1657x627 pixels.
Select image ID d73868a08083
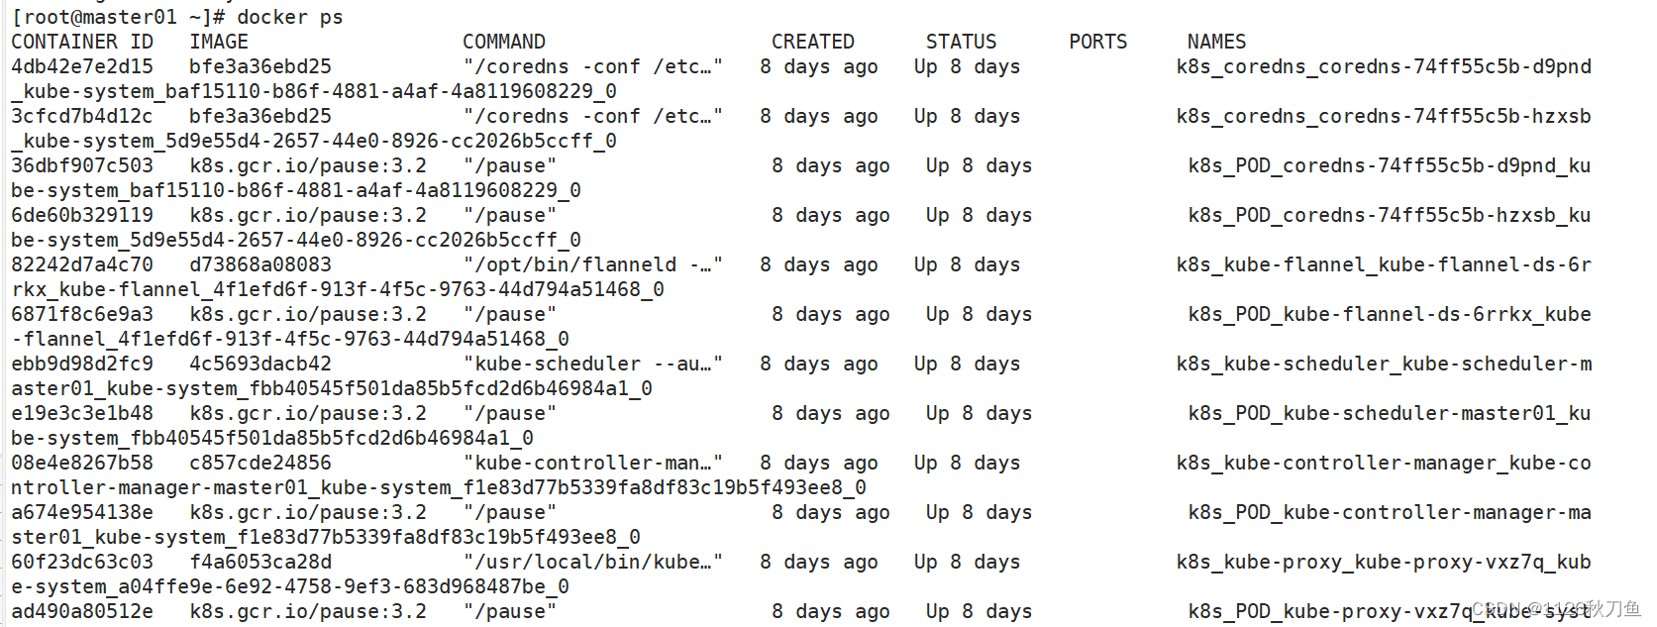(260, 264)
